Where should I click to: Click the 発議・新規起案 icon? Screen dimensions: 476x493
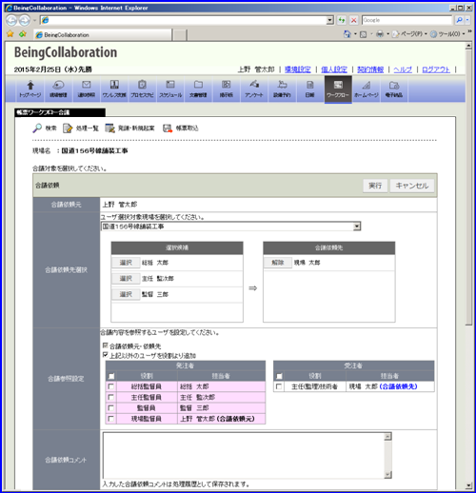(109, 128)
